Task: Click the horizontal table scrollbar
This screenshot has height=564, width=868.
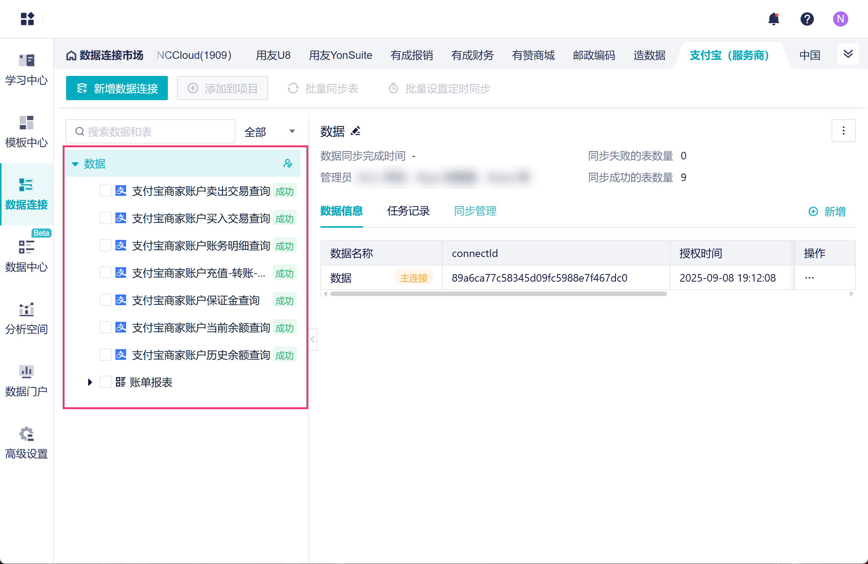Action: tap(498, 294)
